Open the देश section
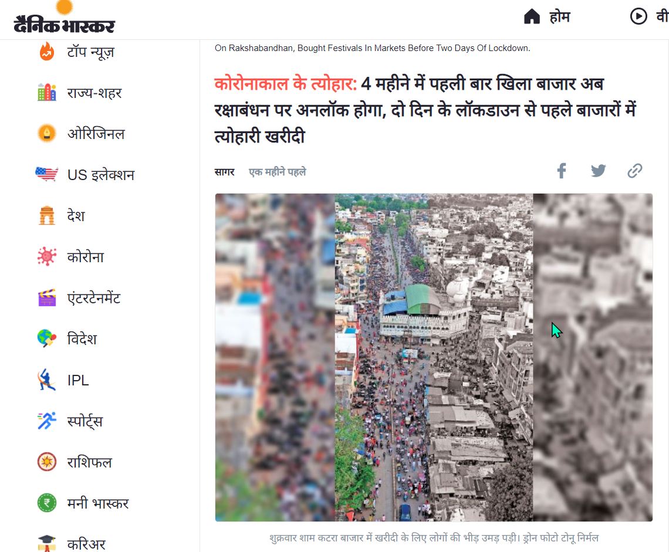669x552 pixels. click(76, 215)
